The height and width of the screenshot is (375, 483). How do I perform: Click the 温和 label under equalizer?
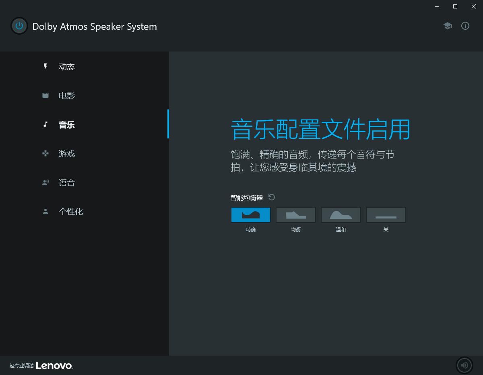pos(341,230)
